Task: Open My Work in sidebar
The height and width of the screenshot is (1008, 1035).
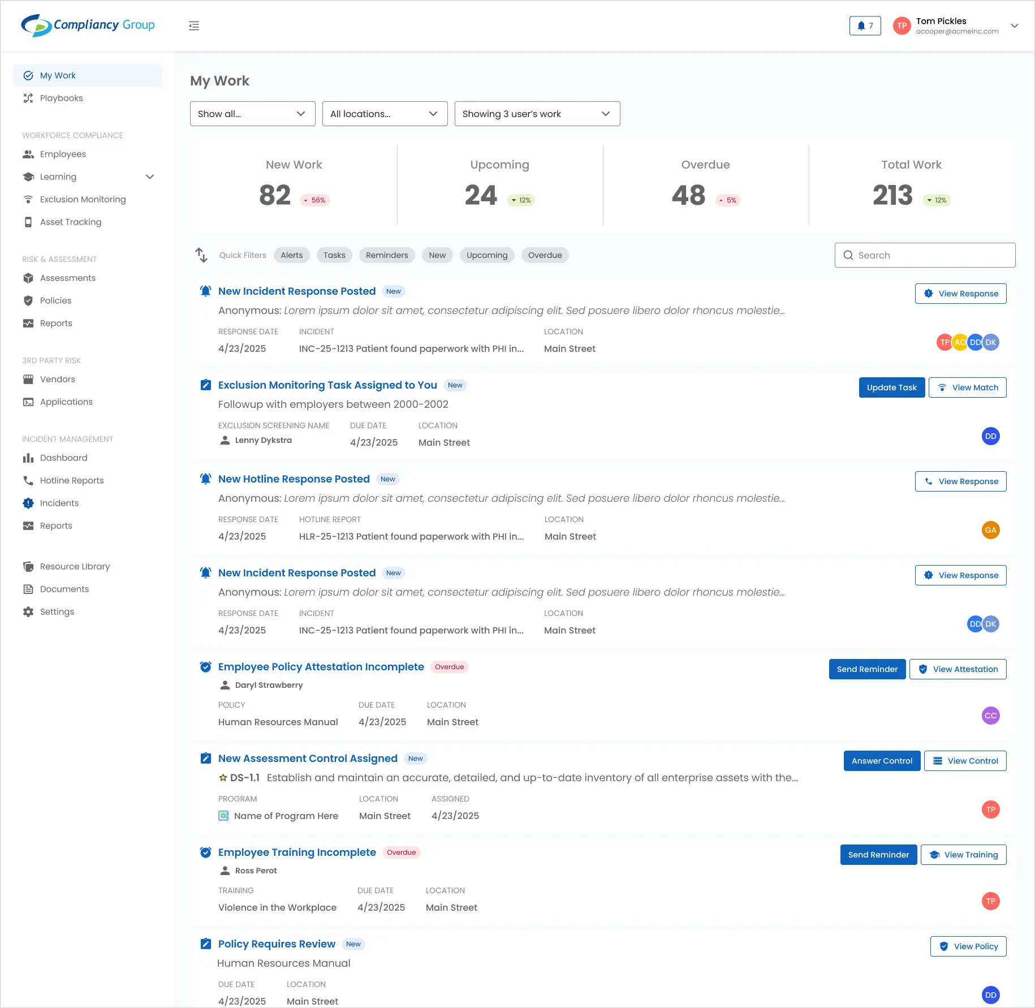Action: click(88, 75)
